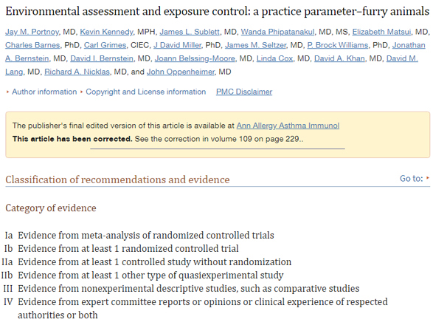
Task: Select author Charles Barnes
Action: (32, 45)
